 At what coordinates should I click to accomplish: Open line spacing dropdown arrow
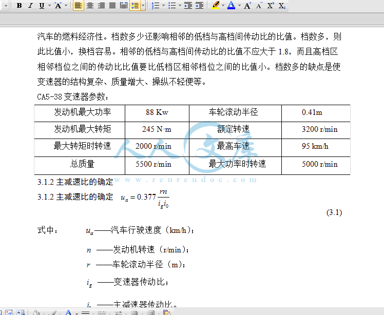[143, 5]
